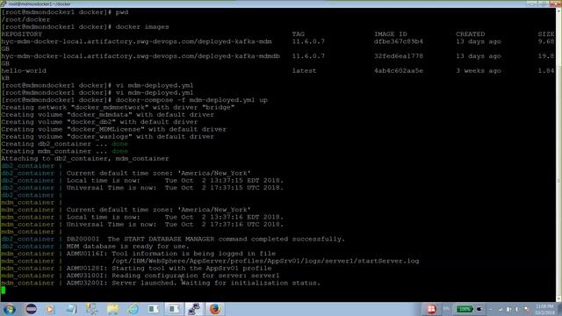562x316 pixels.
Task: Click the 'MDM database is ready for use' line
Action: 127,247
